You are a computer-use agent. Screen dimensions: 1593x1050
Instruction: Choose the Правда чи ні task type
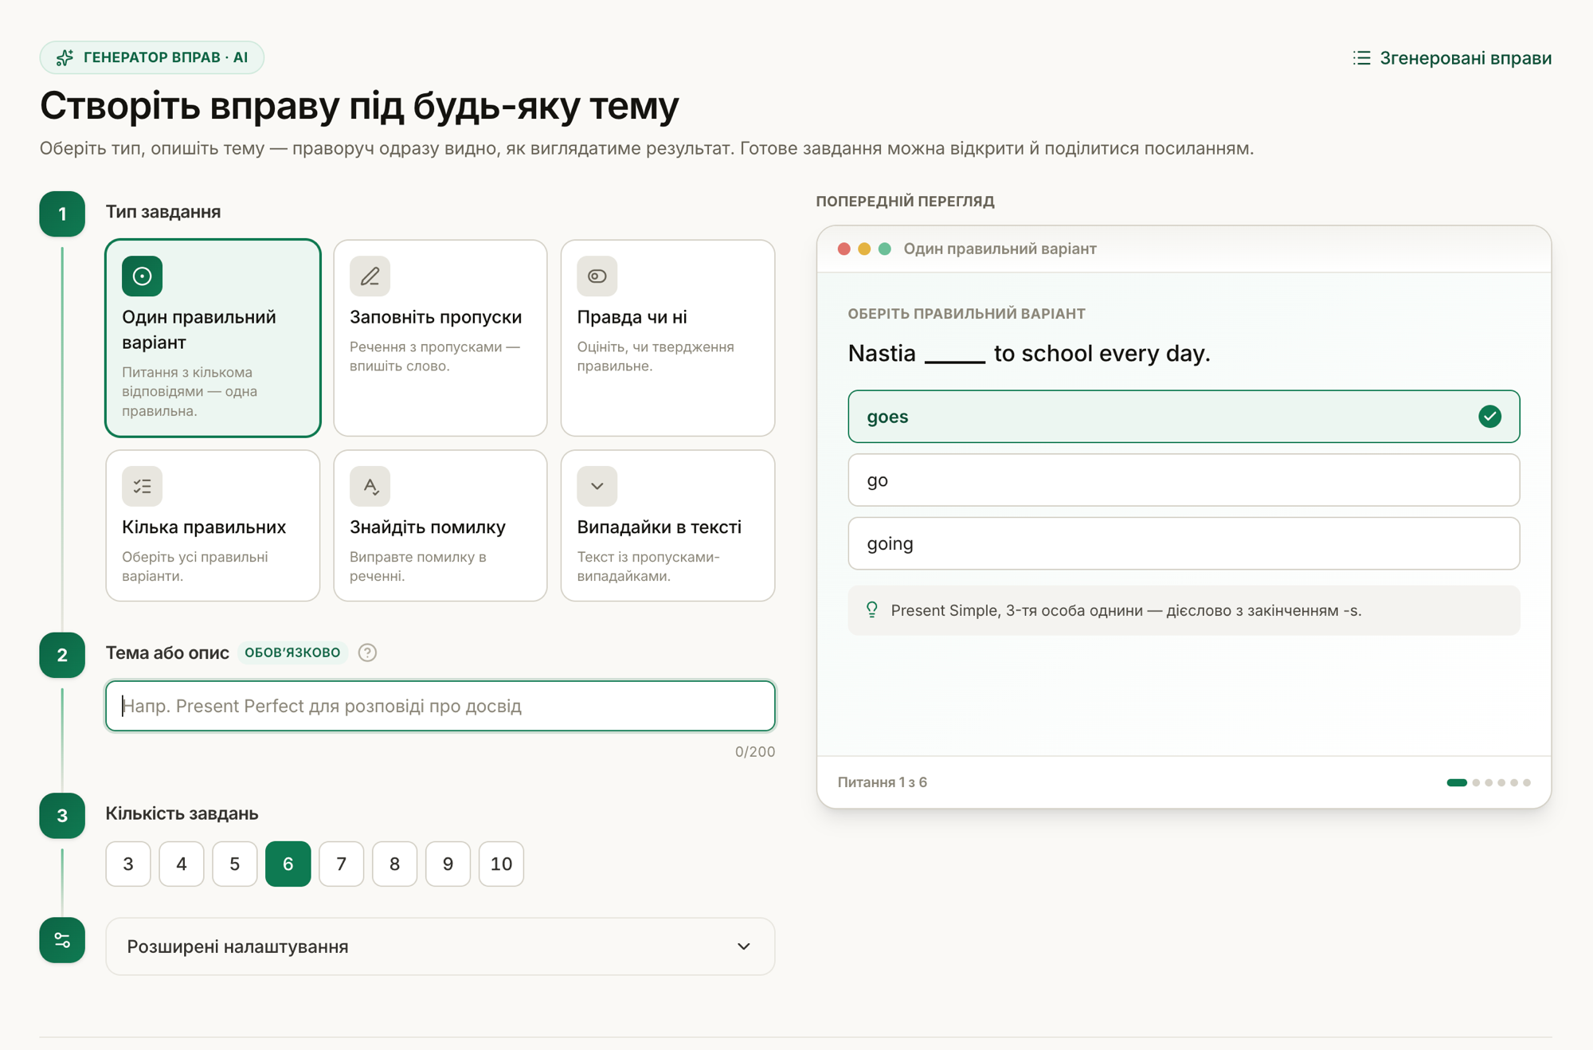(x=667, y=338)
